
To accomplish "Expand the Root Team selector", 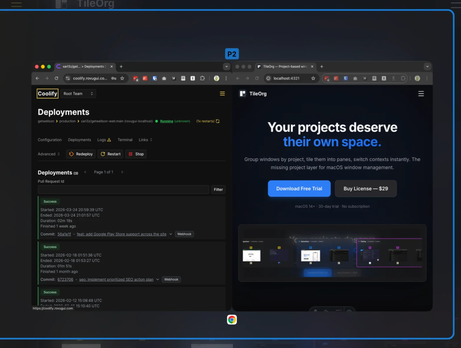I will point(78,93).
